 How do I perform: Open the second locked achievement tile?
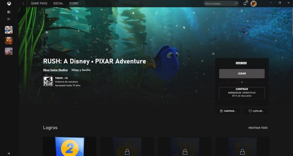click(x=127, y=147)
